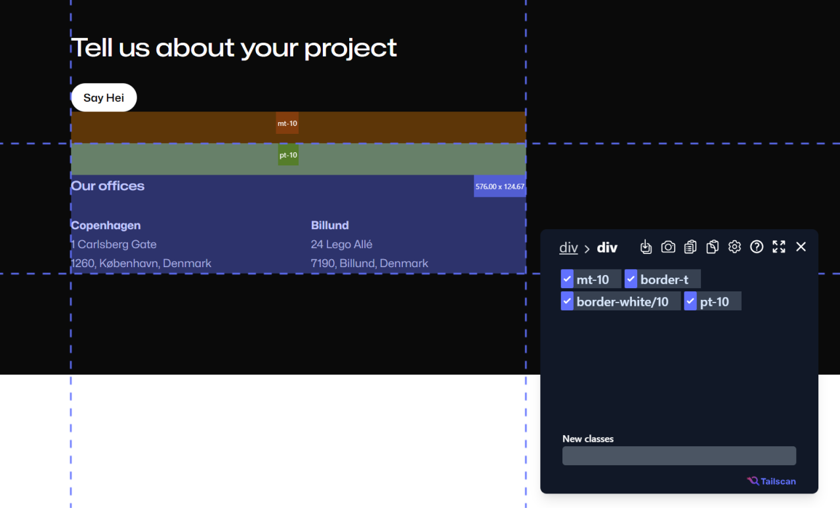Click the New classes label

point(588,439)
